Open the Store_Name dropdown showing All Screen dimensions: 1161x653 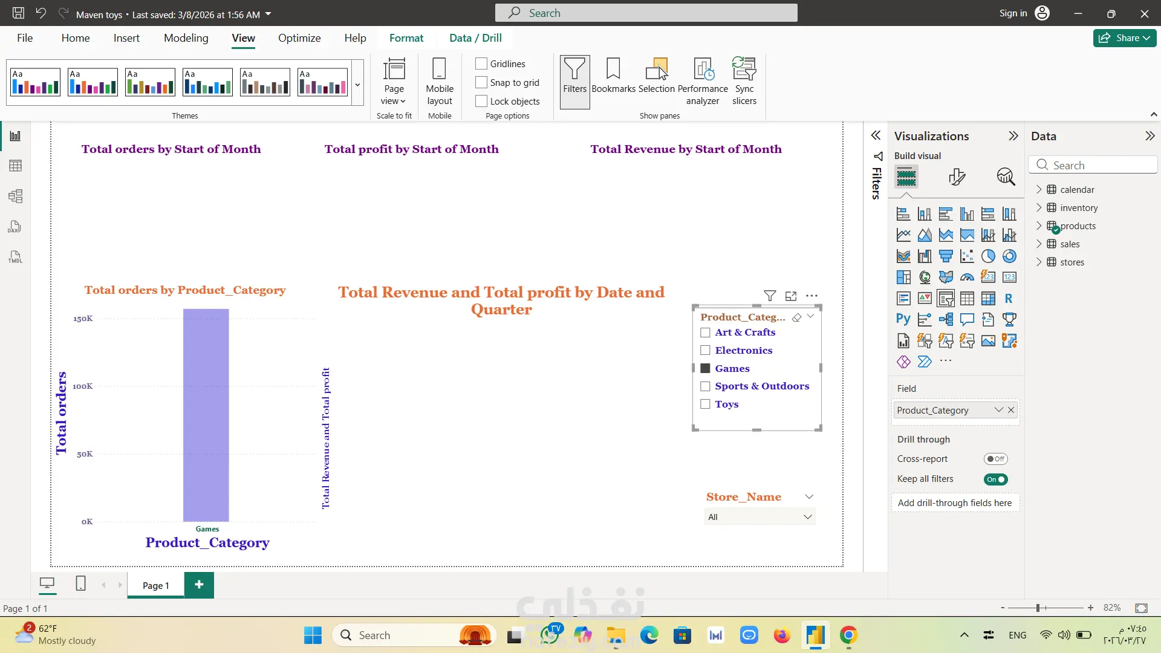pos(759,517)
